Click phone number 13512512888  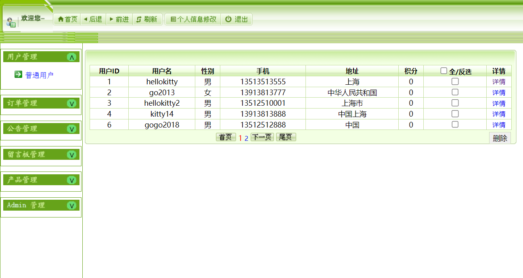pos(263,125)
